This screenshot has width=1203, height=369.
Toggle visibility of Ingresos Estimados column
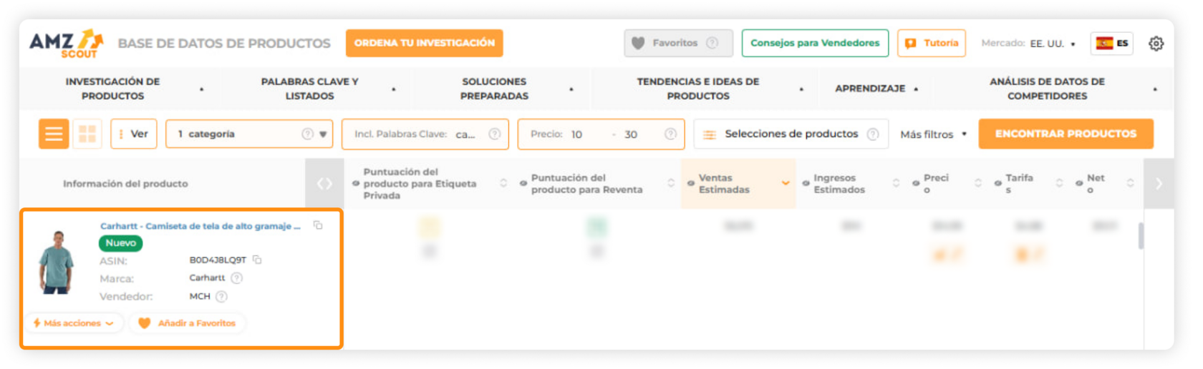click(806, 184)
